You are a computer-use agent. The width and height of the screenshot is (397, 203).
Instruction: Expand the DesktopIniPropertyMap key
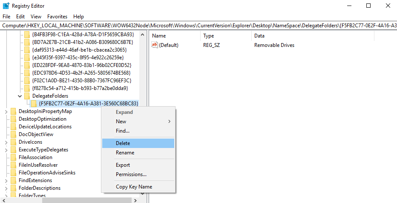click(6, 111)
